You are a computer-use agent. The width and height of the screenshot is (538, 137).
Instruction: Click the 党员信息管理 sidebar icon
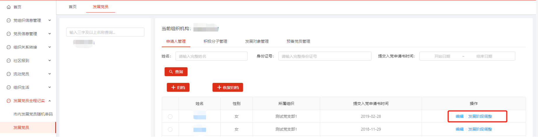point(8,34)
